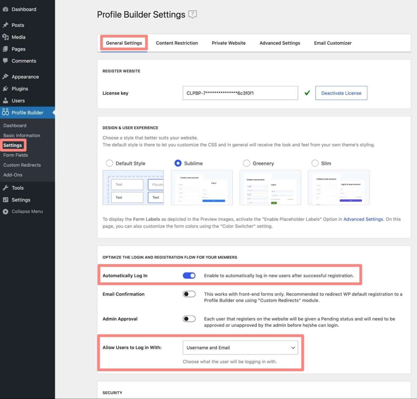This screenshot has height=399, width=417.
Task: Click the Pages icon in sidebar
Action: pyautogui.click(x=5, y=49)
